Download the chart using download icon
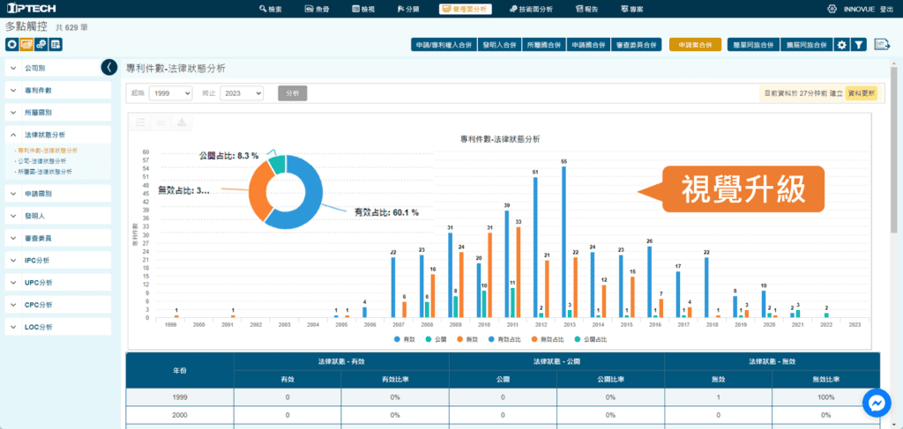Screen dimensions: 903x429 coord(182,123)
